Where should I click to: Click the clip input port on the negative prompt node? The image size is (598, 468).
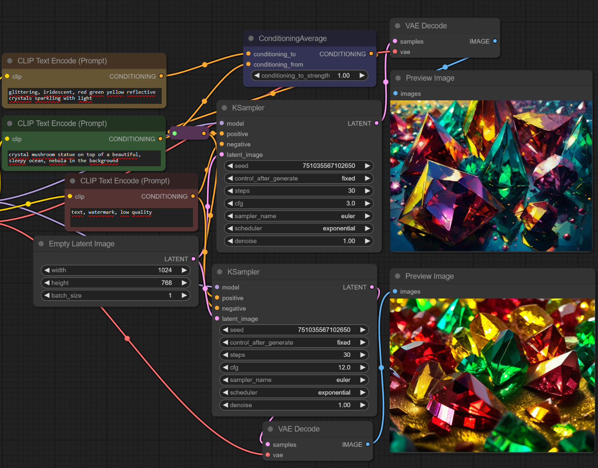[x=70, y=196]
